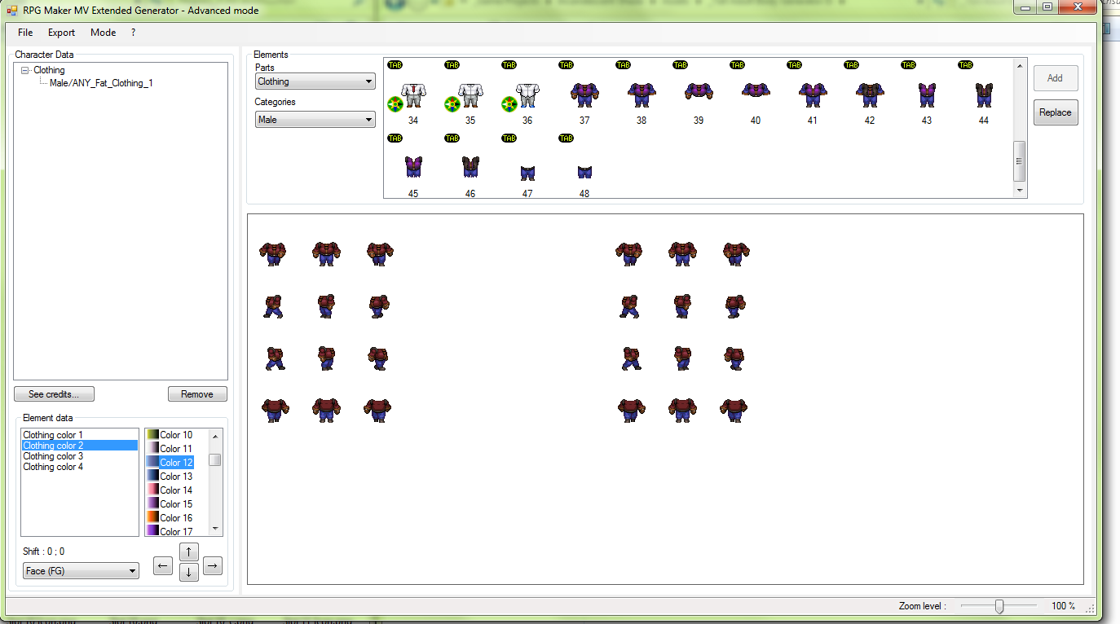Click the elements list scrollbar down arrow
Image resolution: width=1120 pixels, height=624 pixels.
(x=1019, y=191)
